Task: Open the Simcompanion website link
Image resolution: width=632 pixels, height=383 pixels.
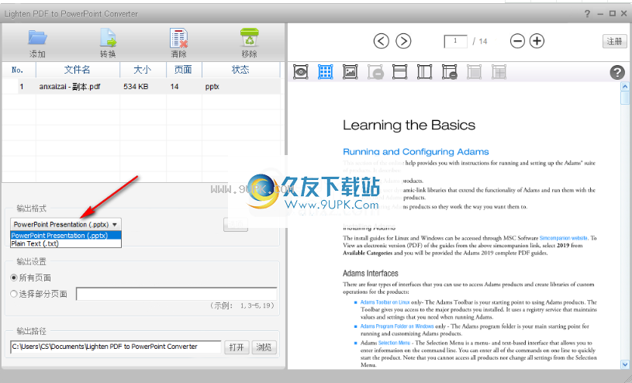Action: pos(564,238)
